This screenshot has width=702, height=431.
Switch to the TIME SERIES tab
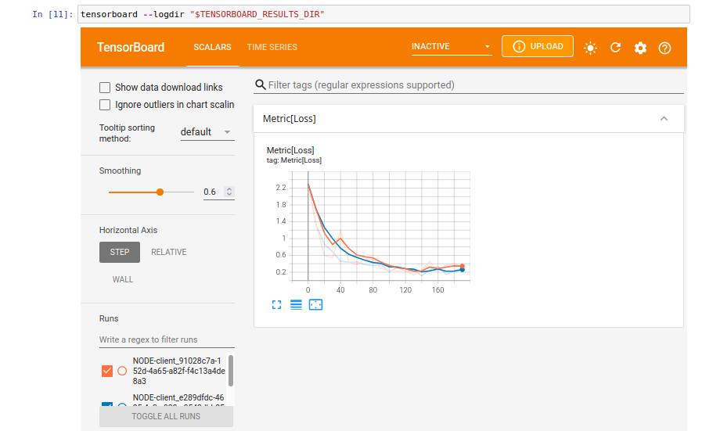point(272,47)
